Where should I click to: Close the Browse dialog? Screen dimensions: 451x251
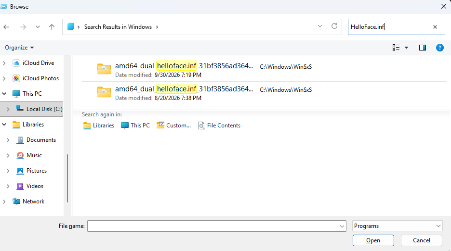click(443, 6)
